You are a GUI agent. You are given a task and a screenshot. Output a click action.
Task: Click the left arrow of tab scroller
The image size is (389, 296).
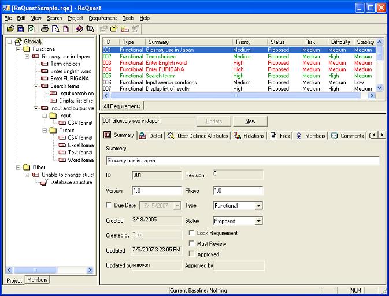(x=374, y=135)
